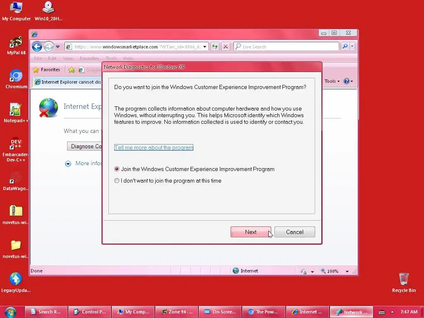The width and height of the screenshot is (424, 318).
Task: Stop page loading with red X
Action: (225, 46)
